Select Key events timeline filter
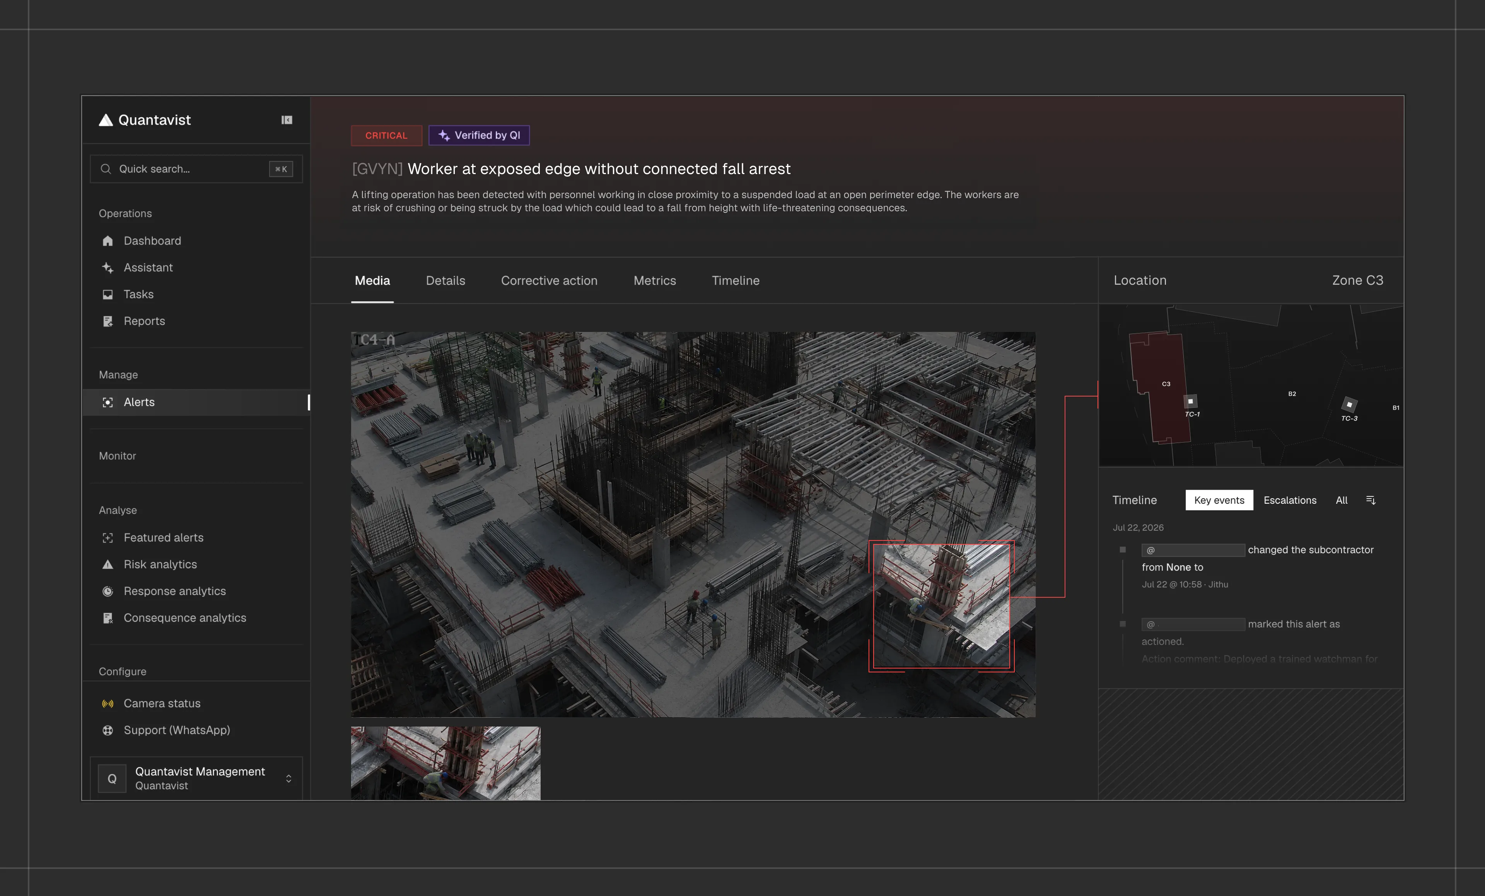This screenshot has height=896, width=1485. click(1219, 500)
